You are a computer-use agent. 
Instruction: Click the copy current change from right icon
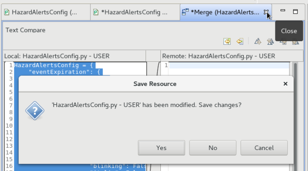point(240,41)
